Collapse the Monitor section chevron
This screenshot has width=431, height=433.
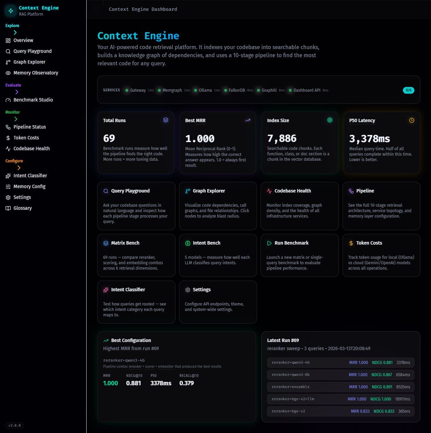point(16,119)
